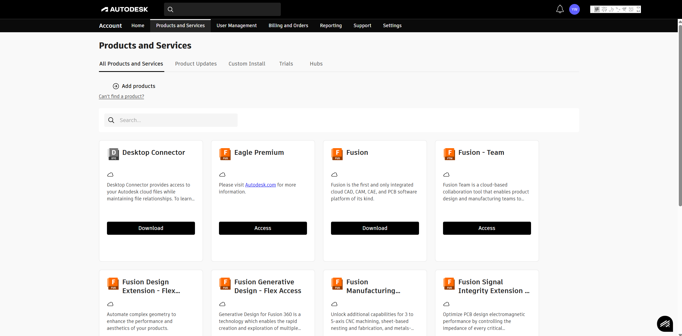
Task: Click the cloud icon on the Fusion - Team card
Action: tap(446, 175)
